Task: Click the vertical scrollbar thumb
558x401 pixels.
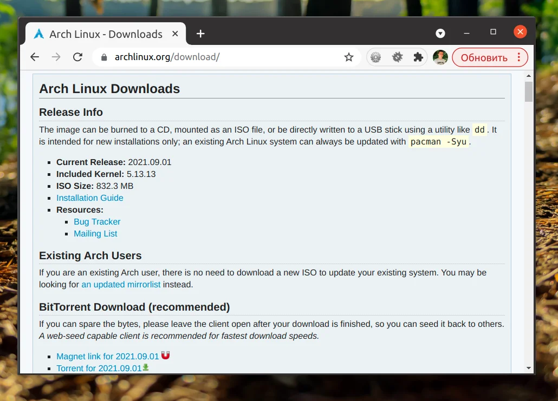Action: (x=528, y=91)
